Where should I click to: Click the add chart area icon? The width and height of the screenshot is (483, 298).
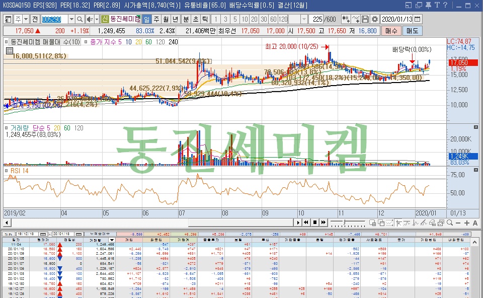[372, 223]
